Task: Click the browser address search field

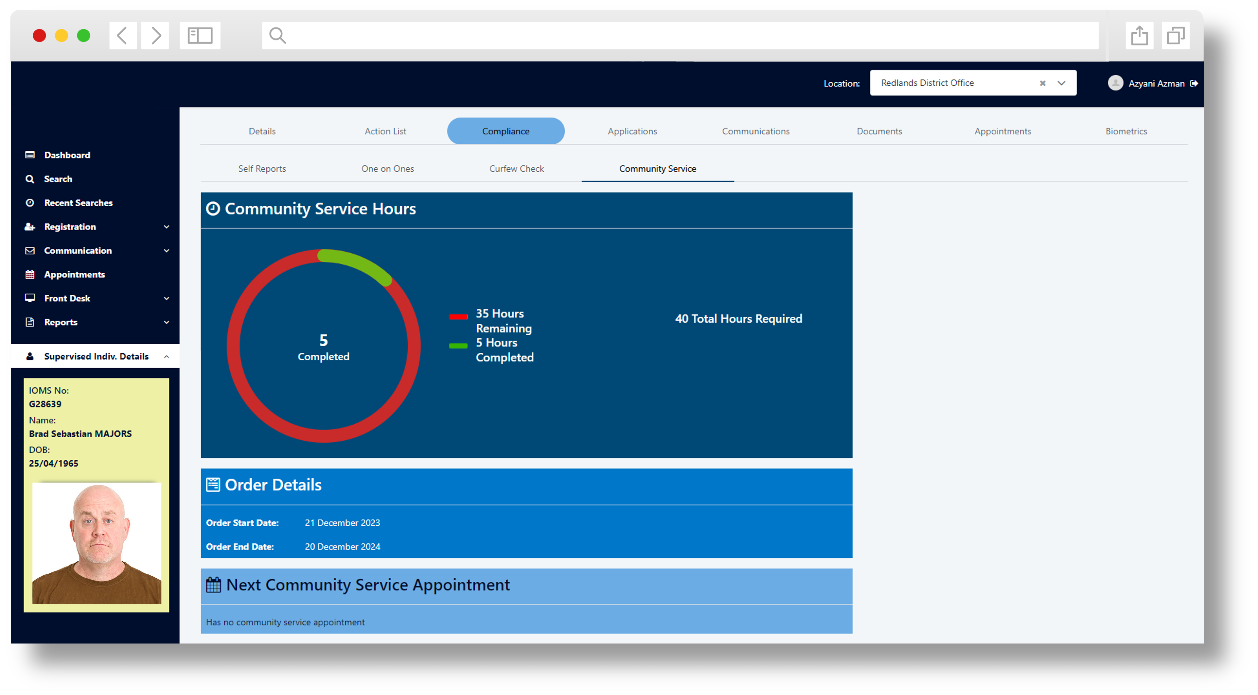Action: point(680,35)
